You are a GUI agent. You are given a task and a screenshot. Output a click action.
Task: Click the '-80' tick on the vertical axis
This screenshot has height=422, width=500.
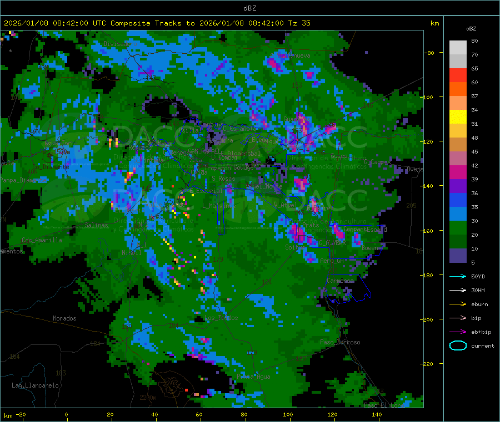(429, 53)
